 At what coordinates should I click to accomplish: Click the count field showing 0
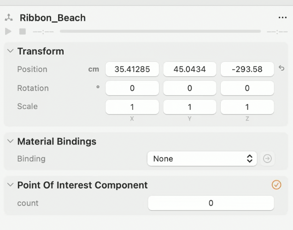pos(211,203)
